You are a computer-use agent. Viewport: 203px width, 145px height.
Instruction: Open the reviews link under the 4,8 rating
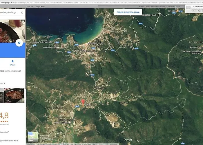(x=3, y=124)
